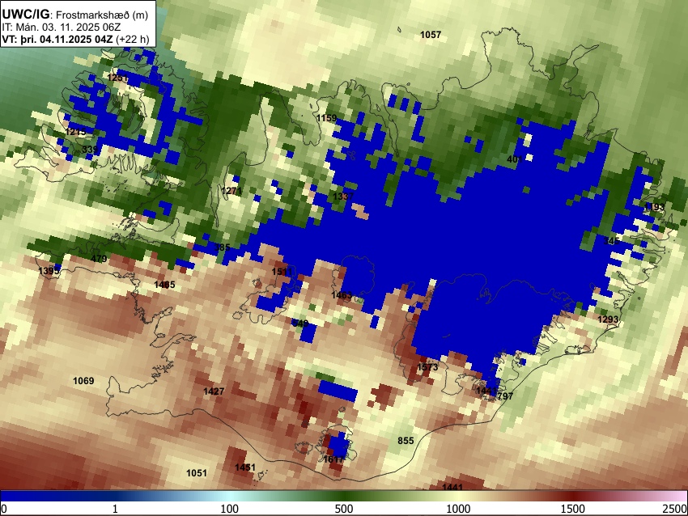The image size is (688, 516).
Task: Click the color scale label 100
Action: click(x=230, y=509)
